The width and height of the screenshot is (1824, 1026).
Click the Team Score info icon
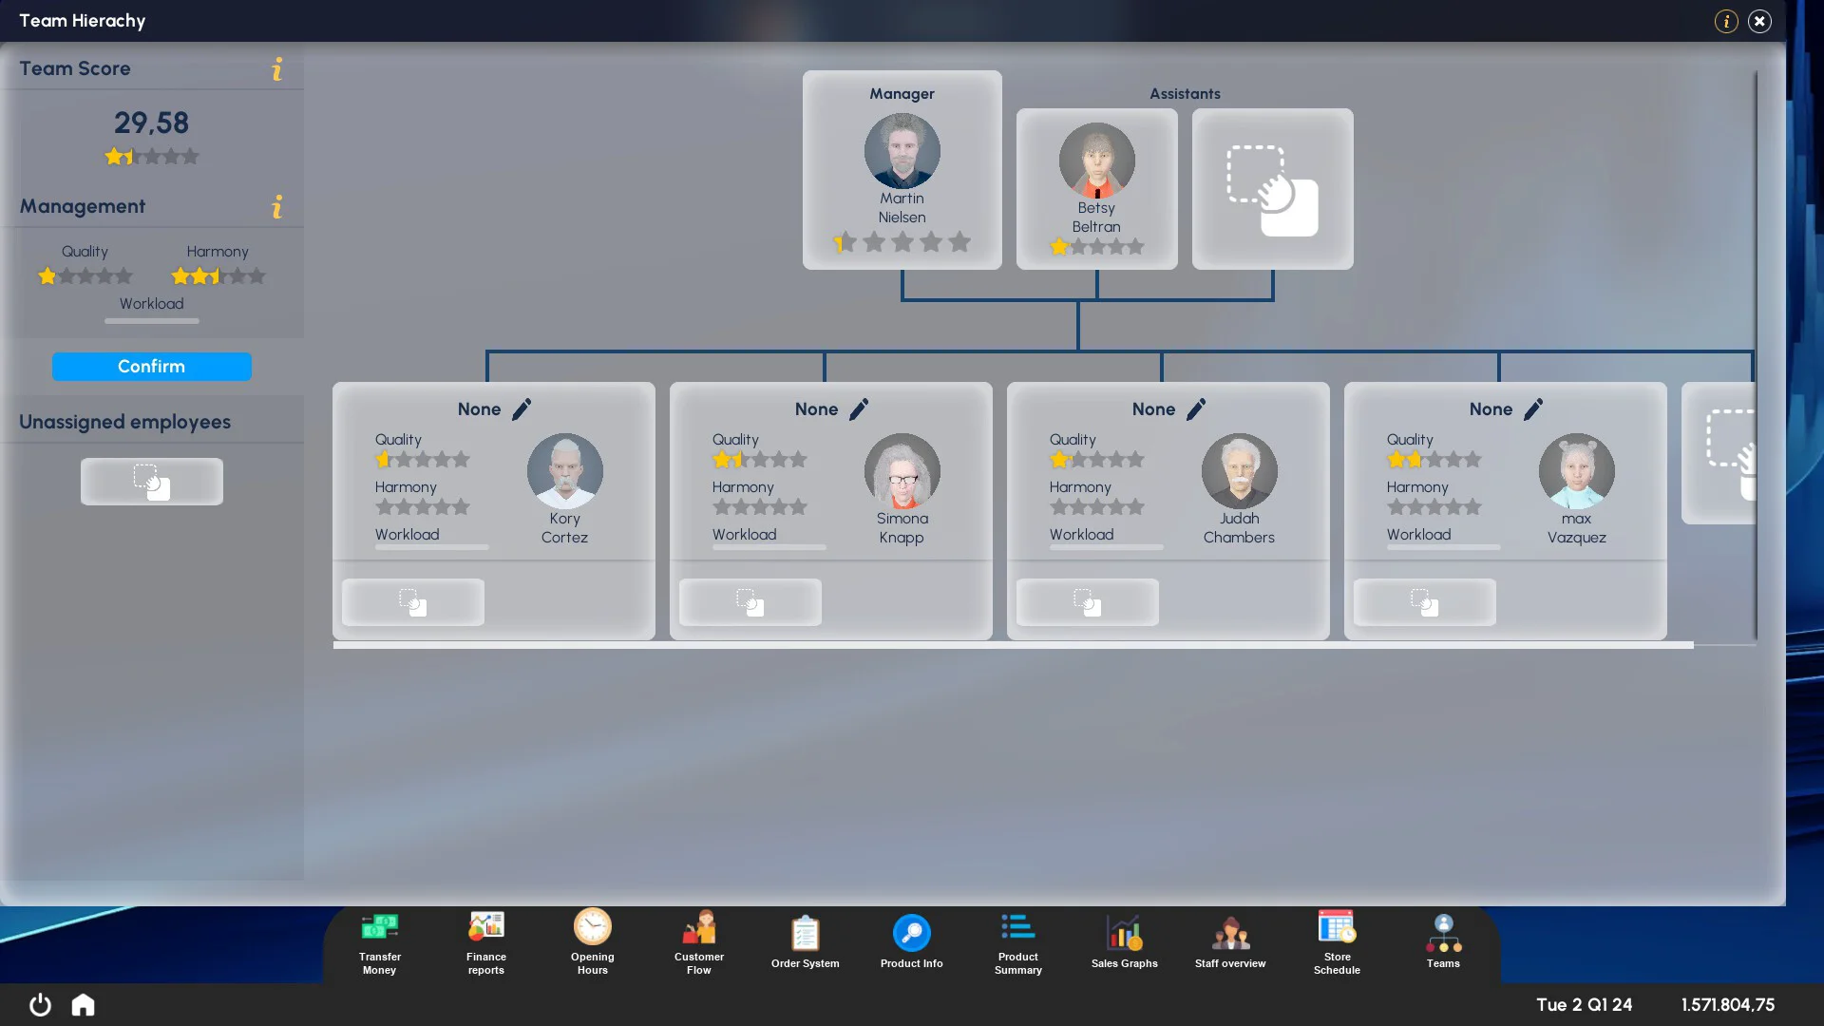tap(277, 68)
